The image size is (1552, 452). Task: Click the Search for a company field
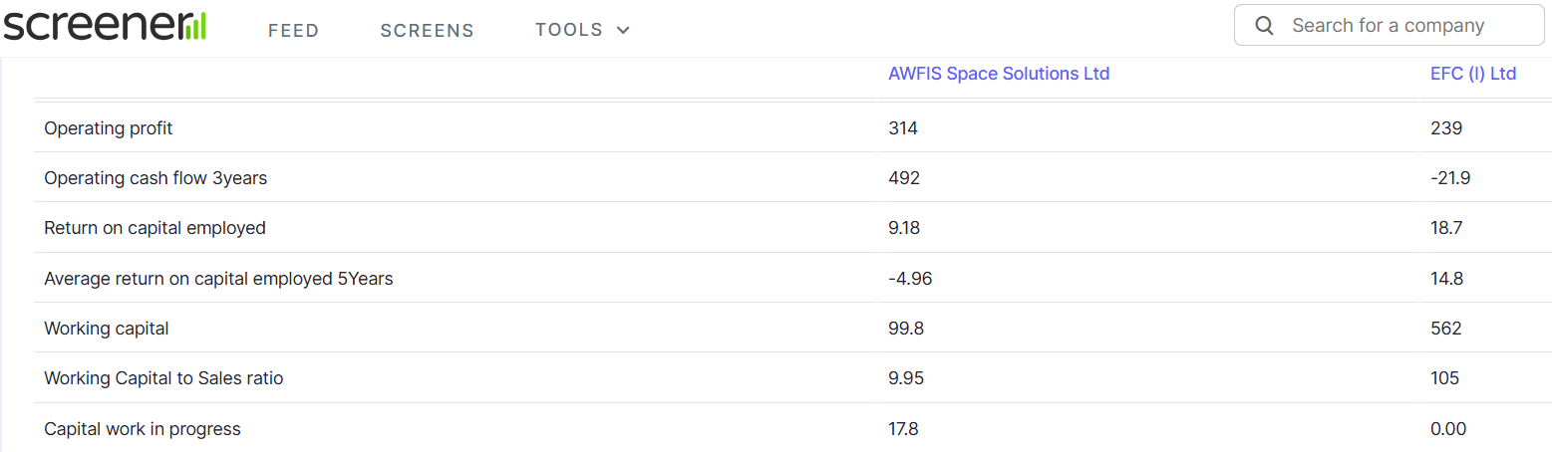(x=1389, y=25)
